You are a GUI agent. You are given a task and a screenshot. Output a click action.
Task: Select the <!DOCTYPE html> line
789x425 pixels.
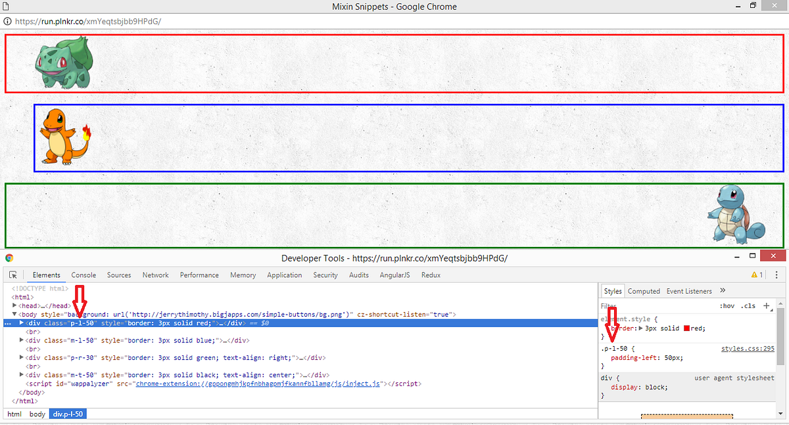(x=40, y=288)
